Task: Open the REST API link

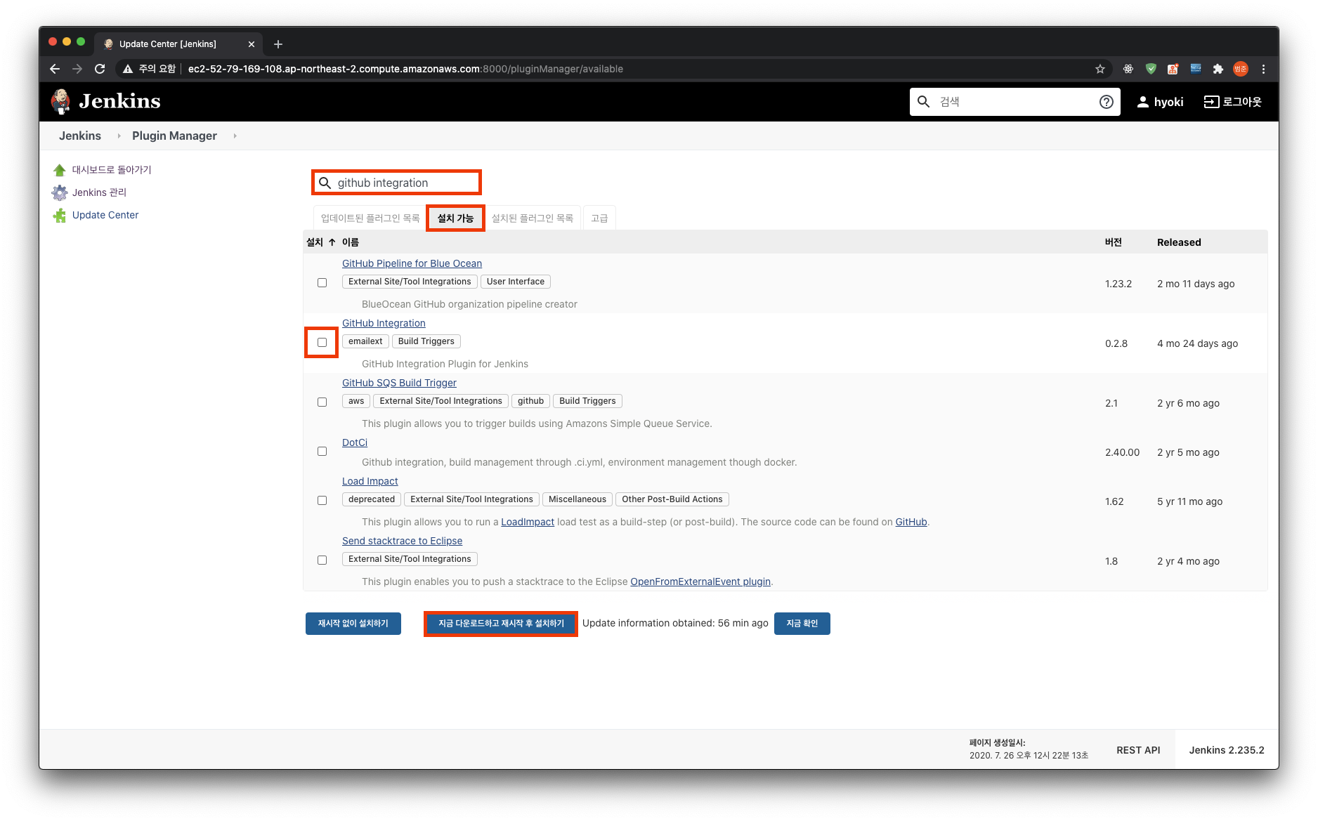Action: click(x=1138, y=750)
